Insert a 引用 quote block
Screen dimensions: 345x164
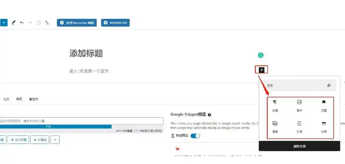pos(324,128)
